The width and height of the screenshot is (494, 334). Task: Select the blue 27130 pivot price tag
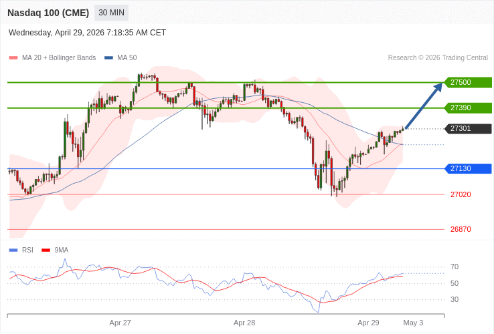point(468,168)
